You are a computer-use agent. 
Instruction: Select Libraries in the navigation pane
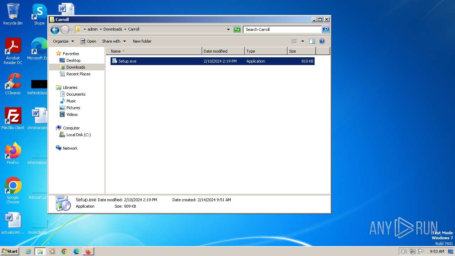[x=70, y=87]
